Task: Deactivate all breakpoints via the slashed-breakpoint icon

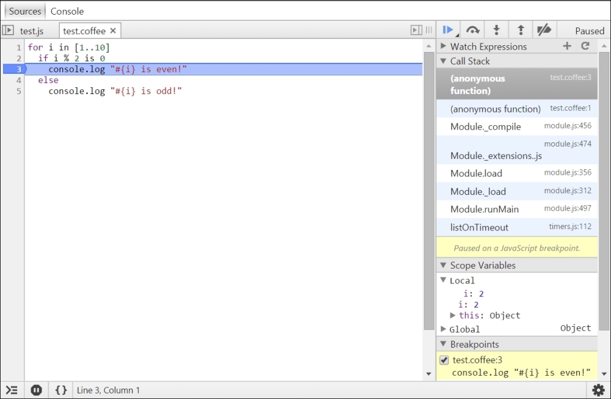Action: click(544, 29)
